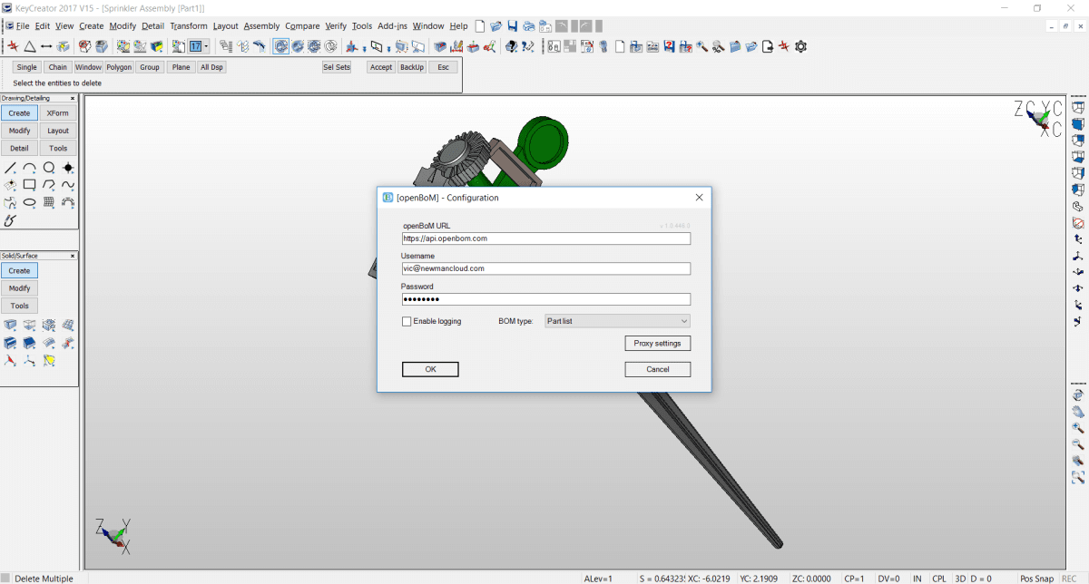The height and width of the screenshot is (584, 1089).
Task: Click the Print icon in toolbar
Action: [529, 26]
